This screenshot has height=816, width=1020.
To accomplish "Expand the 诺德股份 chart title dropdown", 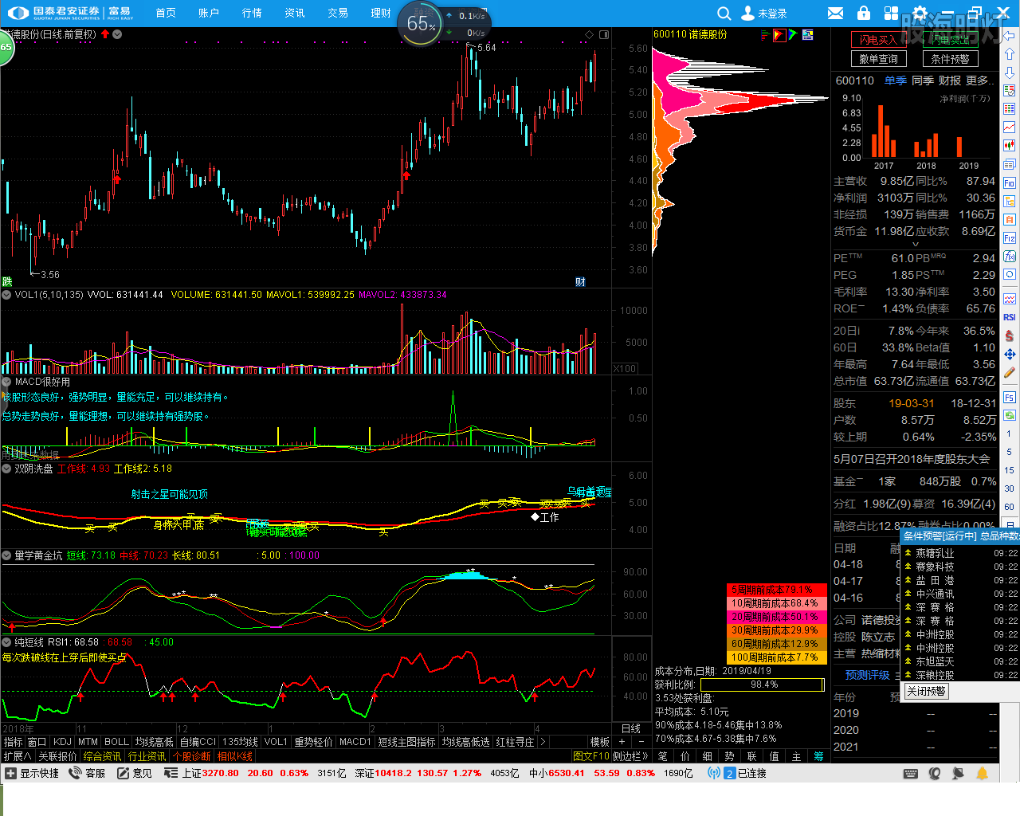I will click(117, 34).
